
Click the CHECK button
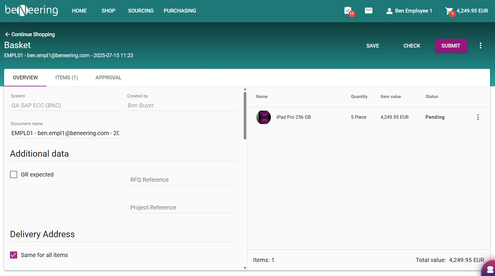(412, 46)
